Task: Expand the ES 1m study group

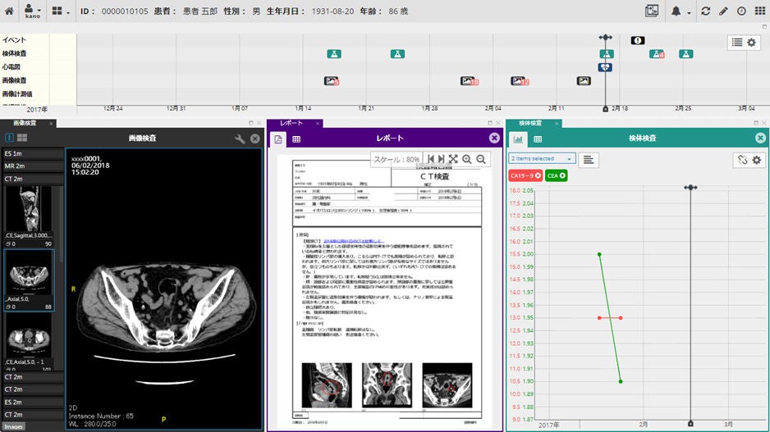Action: tap(32, 153)
